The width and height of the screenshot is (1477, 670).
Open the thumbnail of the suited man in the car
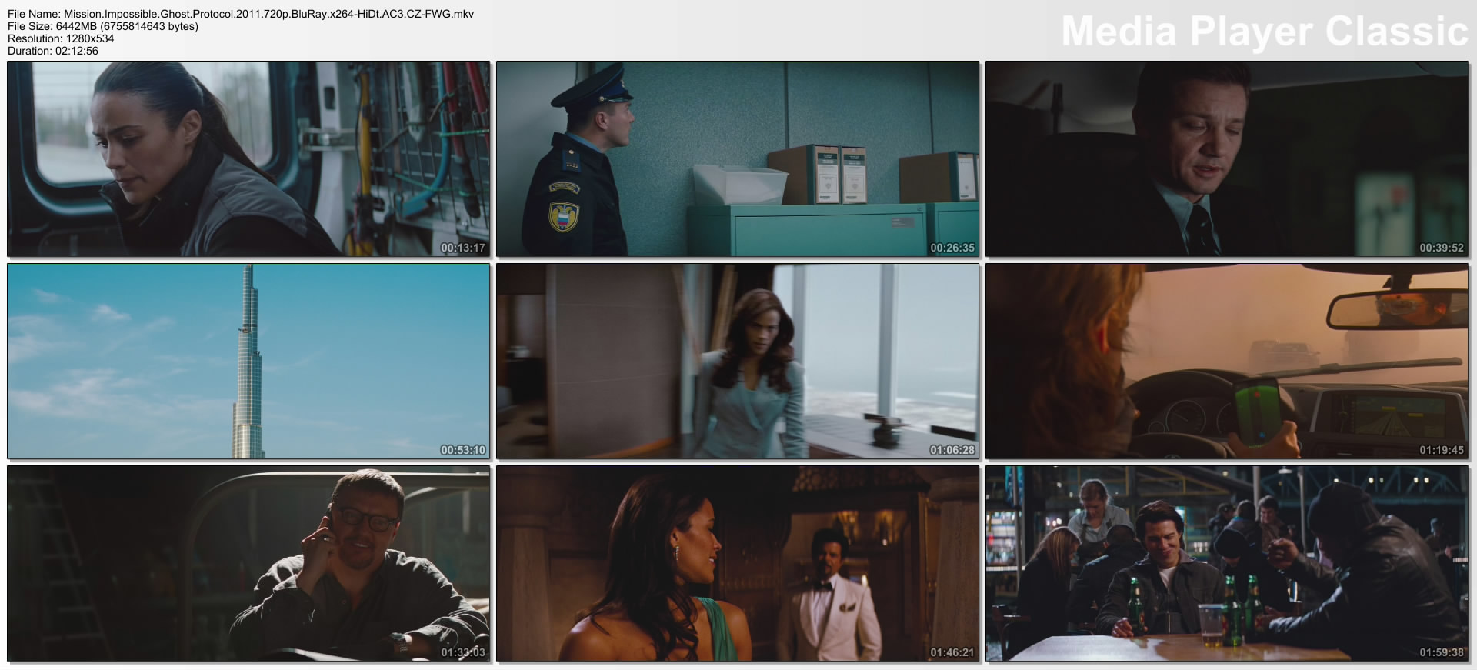click(1226, 158)
